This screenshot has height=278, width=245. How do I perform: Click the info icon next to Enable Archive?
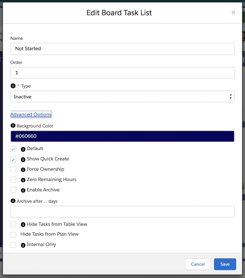(23, 190)
